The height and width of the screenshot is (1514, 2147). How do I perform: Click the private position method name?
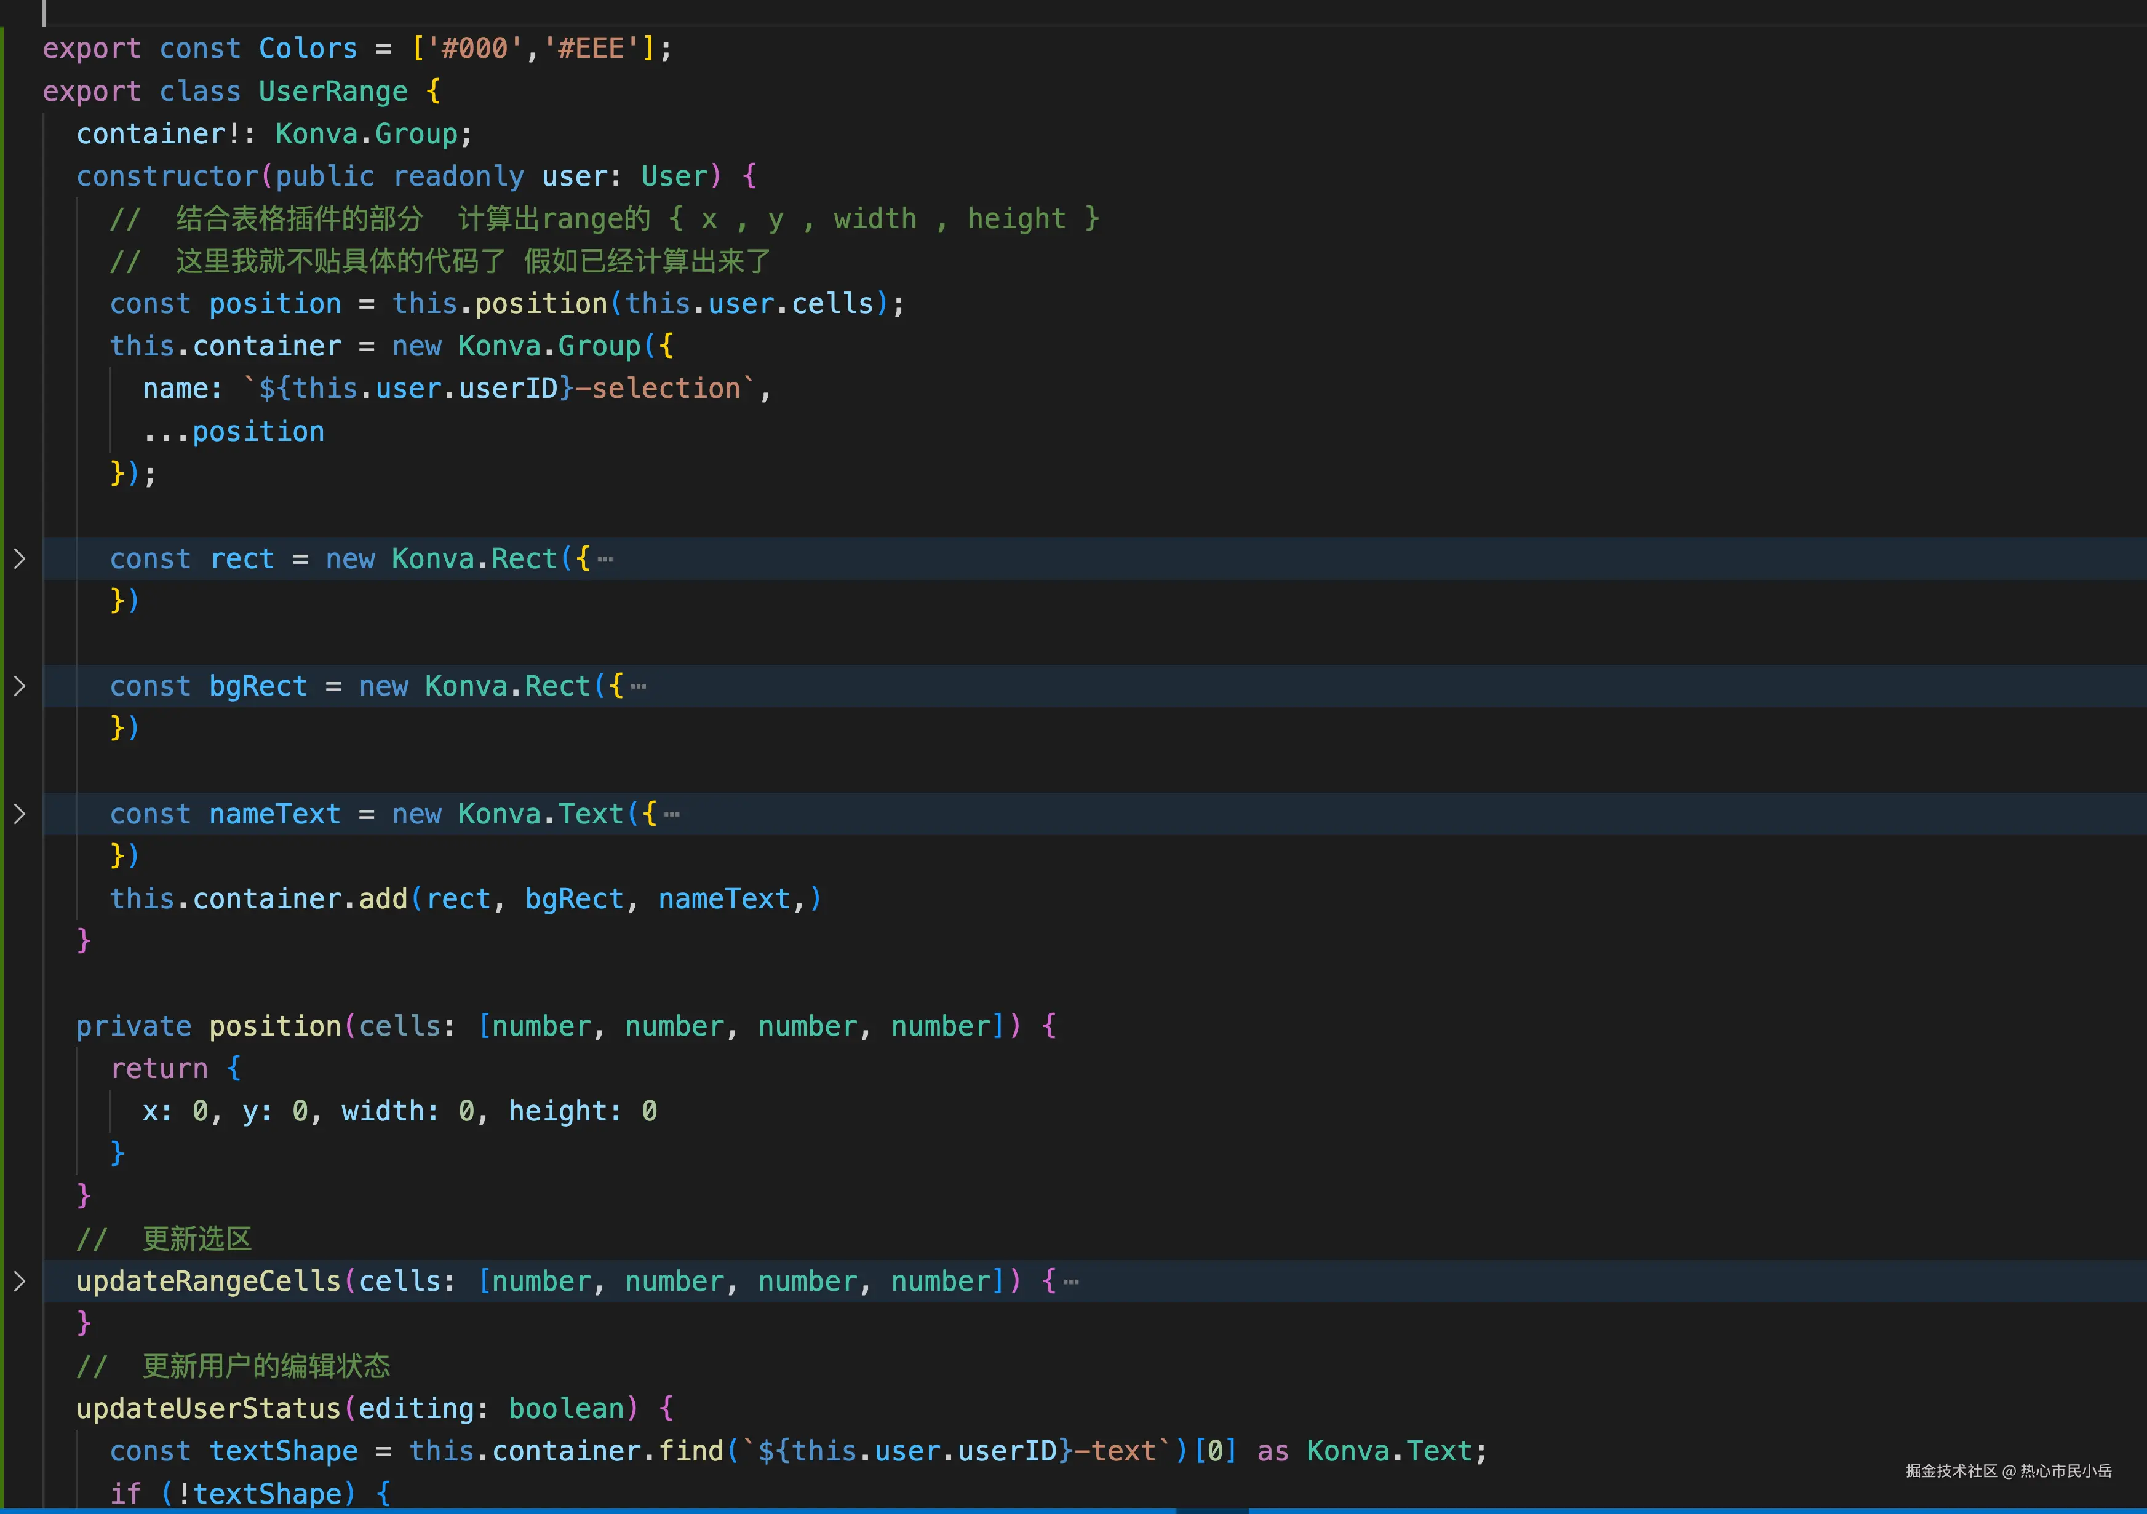point(275,1026)
